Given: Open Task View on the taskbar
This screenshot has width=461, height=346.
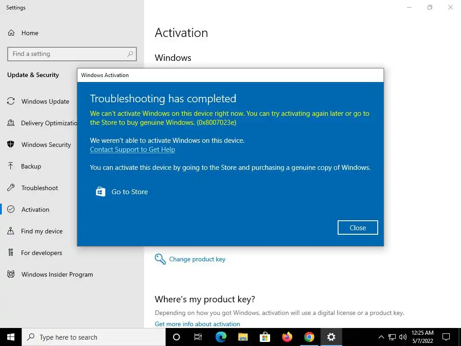Looking at the screenshot, I should pyautogui.click(x=198, y=337).
